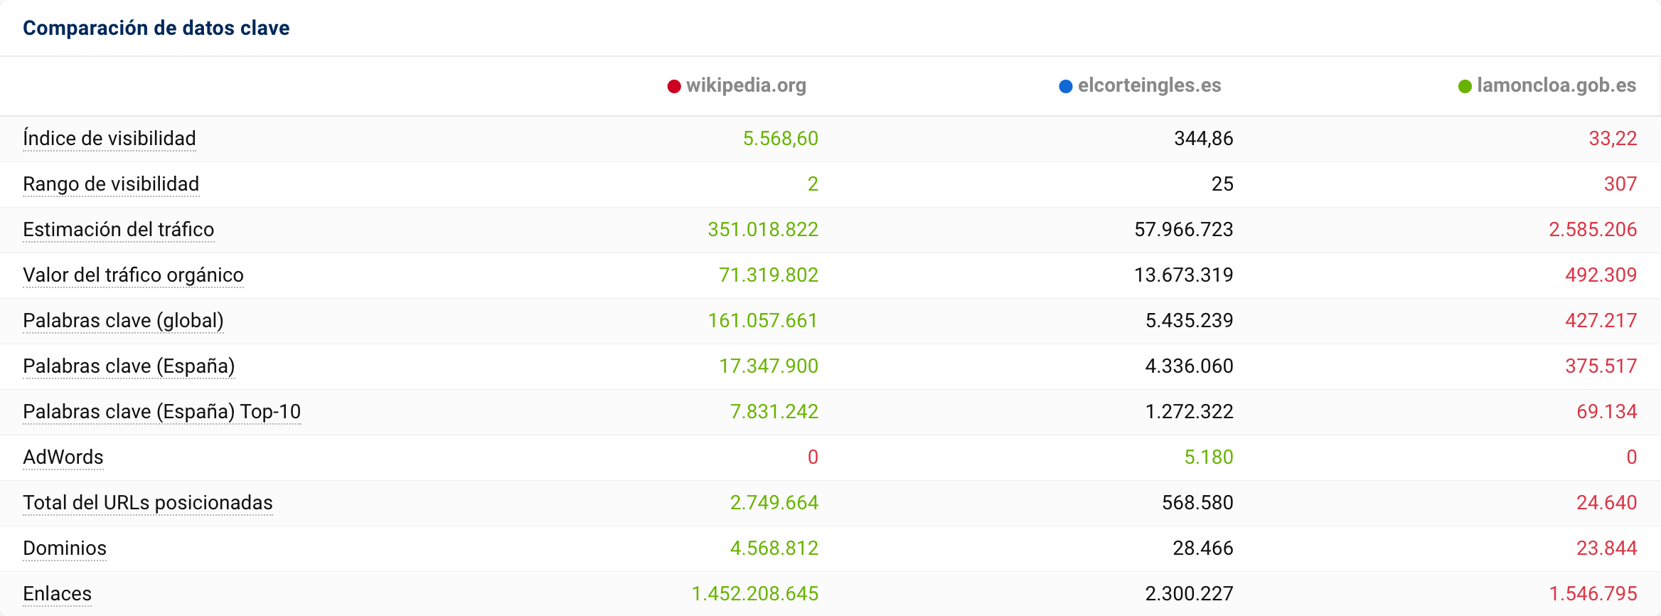Click the red dot beside wikipedia.org
1661x616 pixels.
674,87
